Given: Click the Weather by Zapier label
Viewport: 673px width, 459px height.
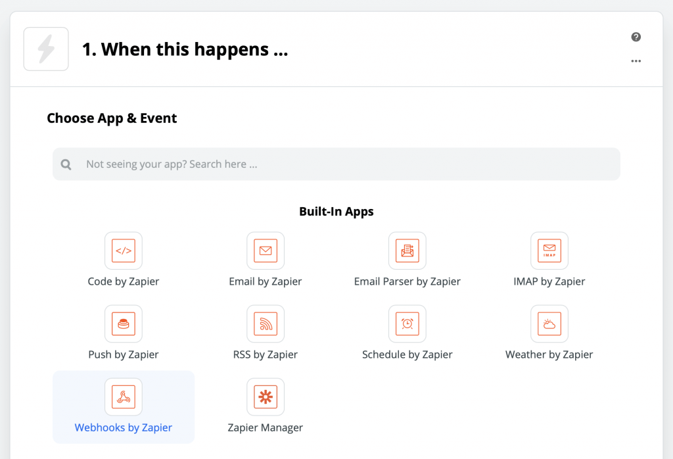Looking at the screenshot, I should [549, 354].
